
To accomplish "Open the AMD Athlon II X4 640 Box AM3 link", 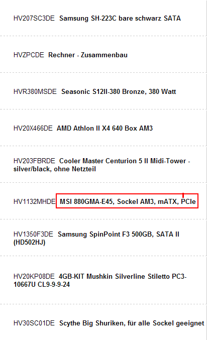I will [105, 128].
